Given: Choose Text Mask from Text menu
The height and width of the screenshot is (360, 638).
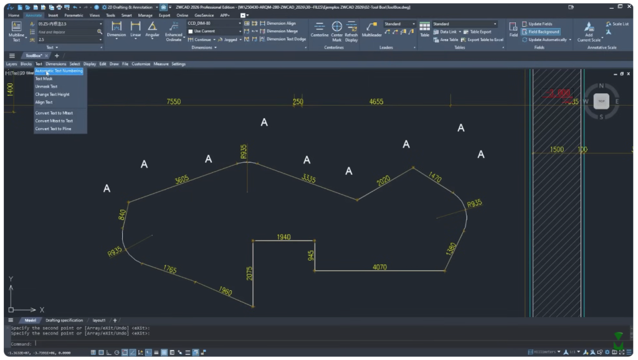Looking at the screenshot, I should coord(44,79).
